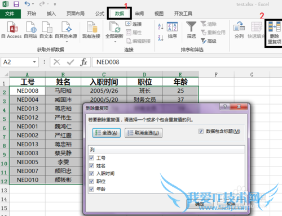Click the fx insert function icon
The height and width of the screenshot is (216, 282).
(x=83, y=62)
